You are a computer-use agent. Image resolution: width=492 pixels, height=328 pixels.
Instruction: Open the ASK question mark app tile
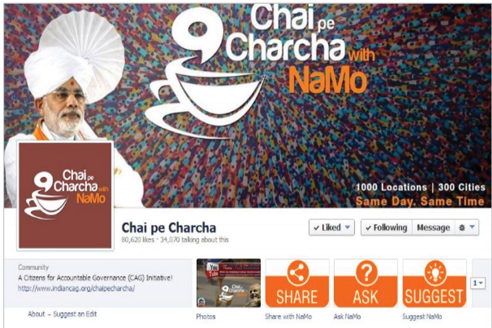point(366,283)
